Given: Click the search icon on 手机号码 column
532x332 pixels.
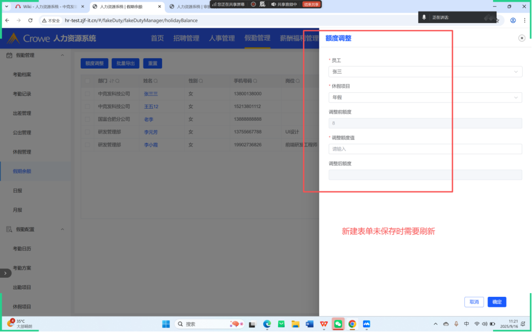Looking at the screenshot, I should (255, 81).
